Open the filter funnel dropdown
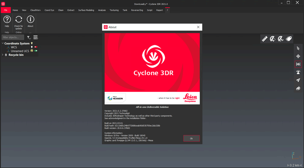304x168 pixels. click(29, 38)
